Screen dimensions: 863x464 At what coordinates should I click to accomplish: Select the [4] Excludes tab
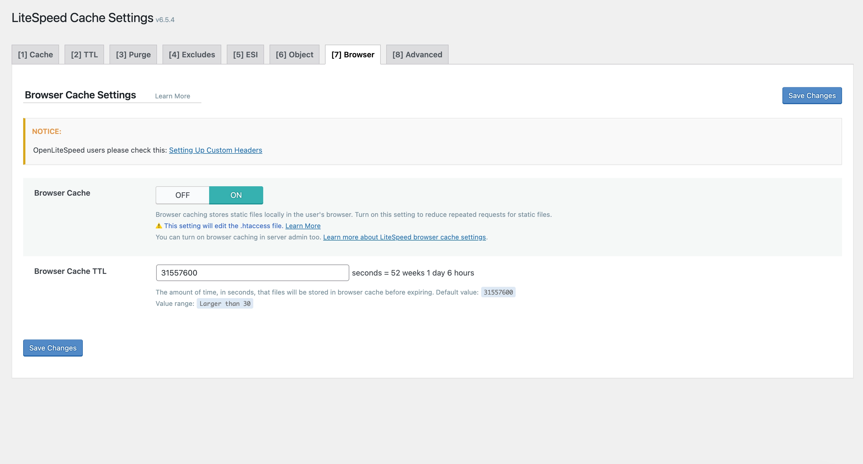[x=192, y=55]
